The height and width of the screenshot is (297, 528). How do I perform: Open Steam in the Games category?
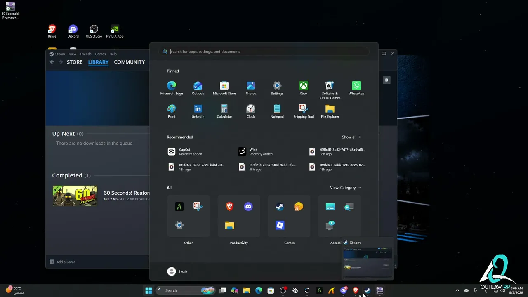pyautogui.click(x=280, y=207)
